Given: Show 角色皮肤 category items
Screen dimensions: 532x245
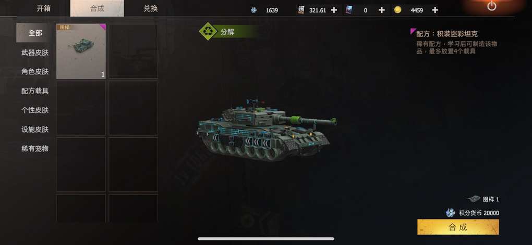Looking at the screenshot, I should pos(35,71).
